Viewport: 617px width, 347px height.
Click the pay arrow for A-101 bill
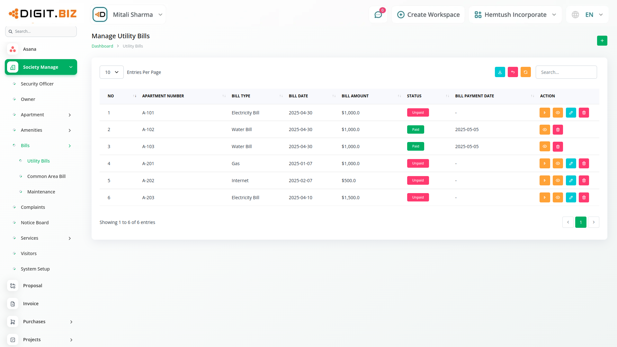click(x=544, y=113)
